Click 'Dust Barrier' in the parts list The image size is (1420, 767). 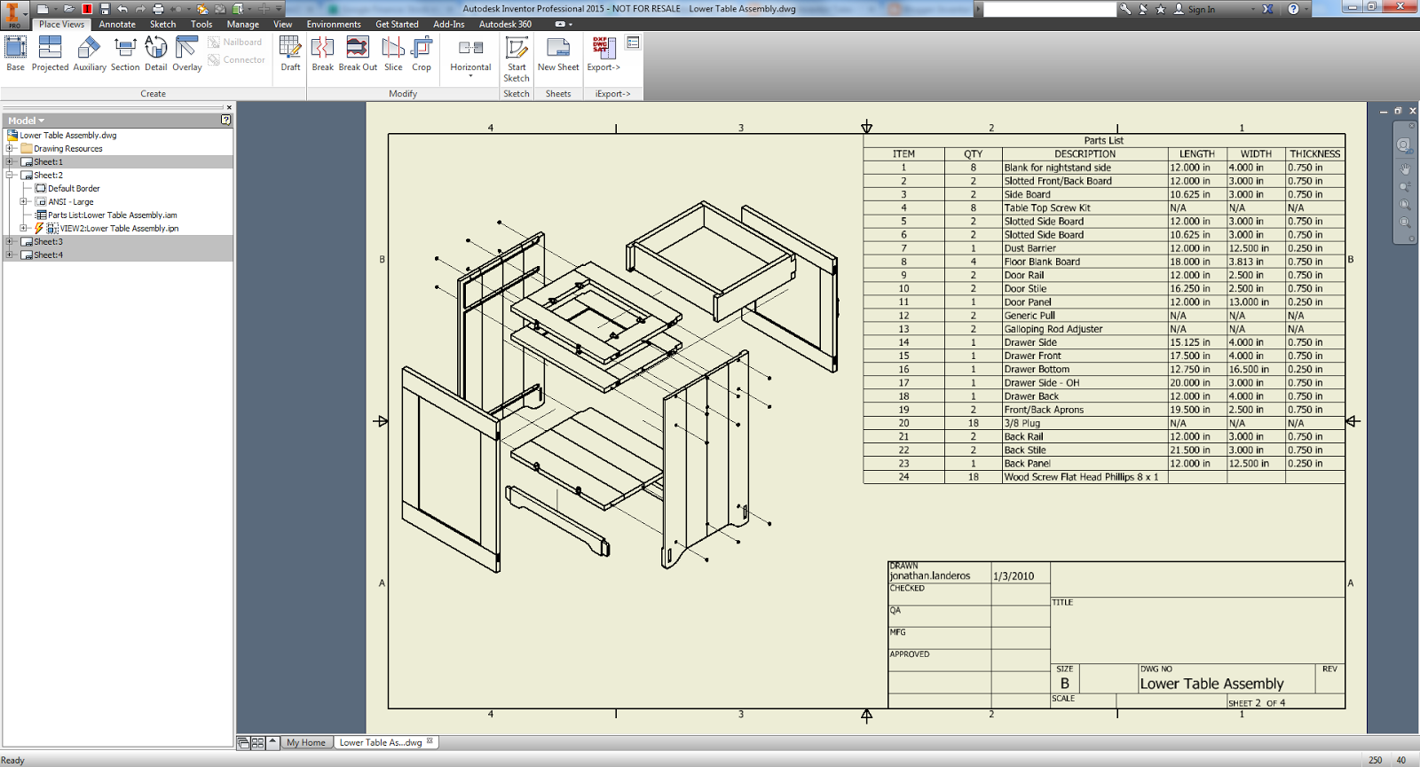(x=1029, y=248)
